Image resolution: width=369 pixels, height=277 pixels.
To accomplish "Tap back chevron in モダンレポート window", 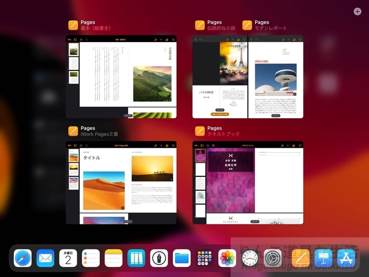I will click(x=251, y=40).
